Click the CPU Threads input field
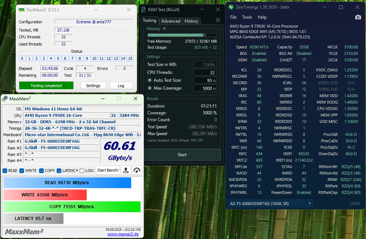Screen dimensions: 366x239 pos(205,72)
